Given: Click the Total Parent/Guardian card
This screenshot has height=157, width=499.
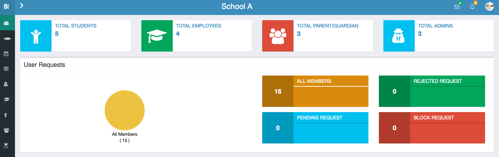Looking at the screenshot, I should [x=317, y=36].
